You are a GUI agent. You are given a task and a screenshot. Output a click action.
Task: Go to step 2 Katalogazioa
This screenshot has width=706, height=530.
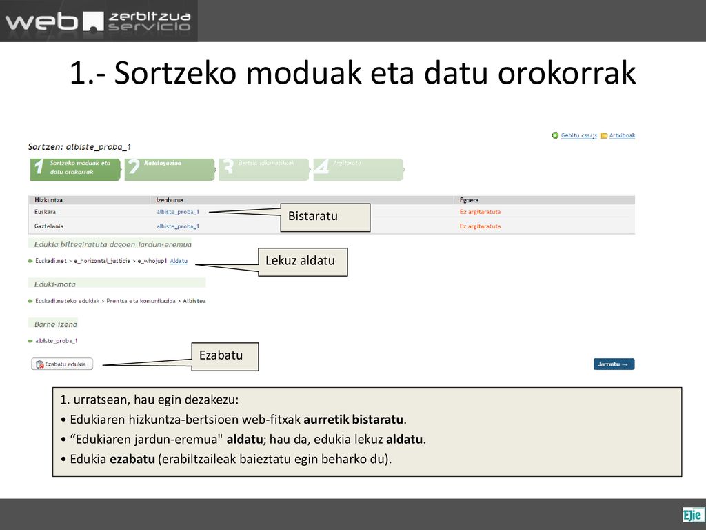(x=170, y=170)
